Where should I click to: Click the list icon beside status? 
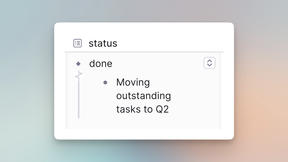tap(77, 43)
